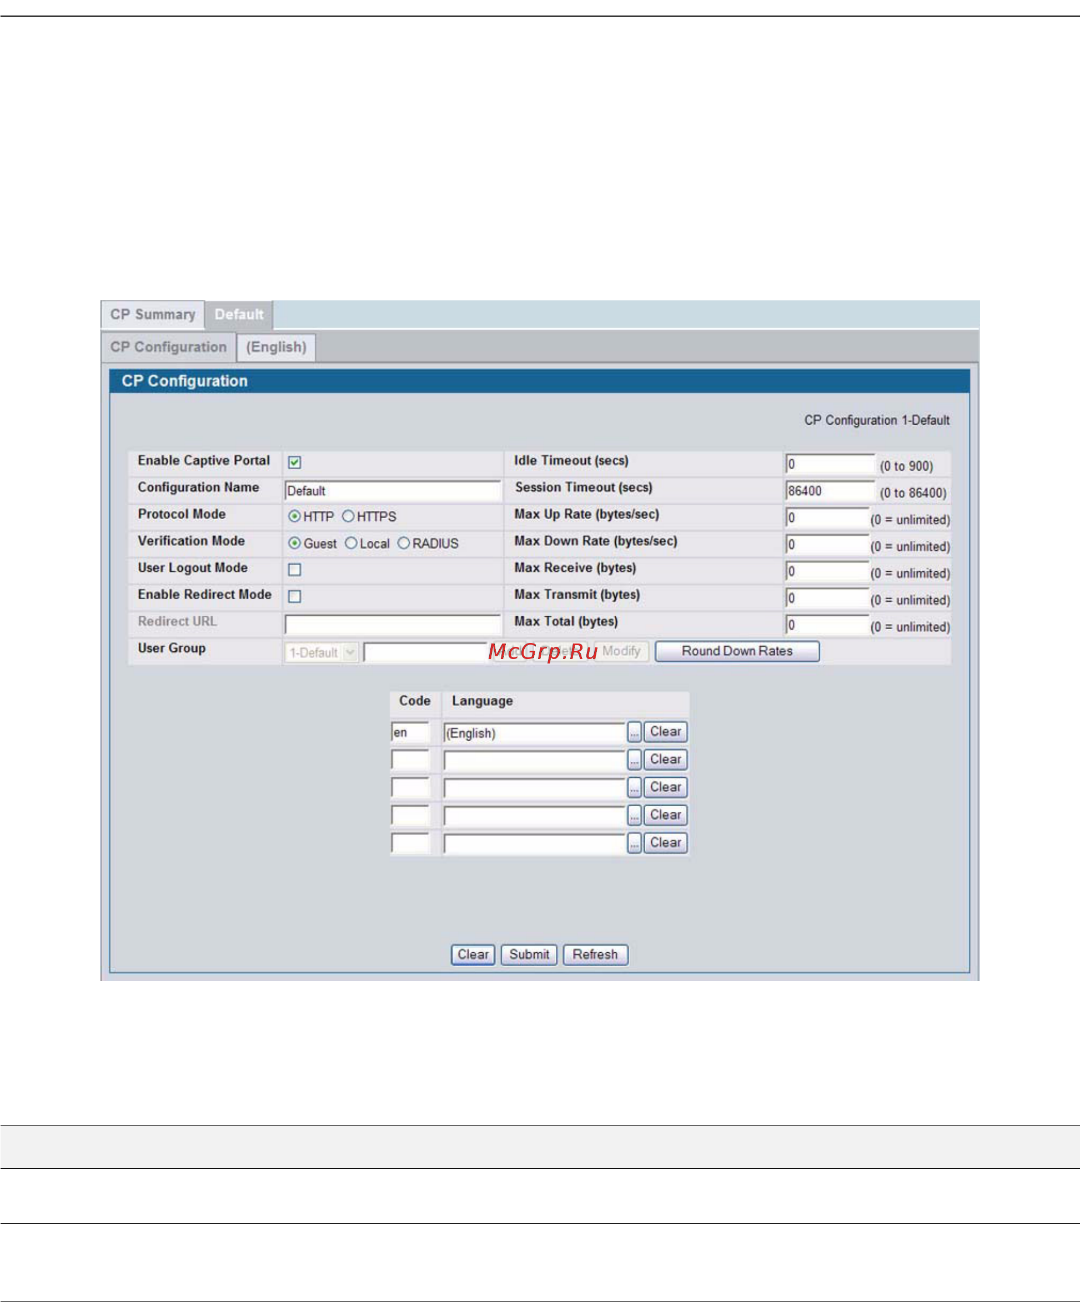The width and height of the screenshot is (1080, 1302).
Task: Select the HTTP protocol mode
Action: [295, 516]
